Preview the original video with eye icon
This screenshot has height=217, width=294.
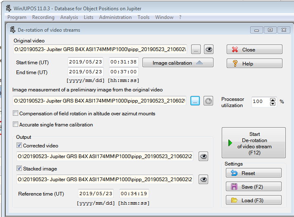point(209,49)
